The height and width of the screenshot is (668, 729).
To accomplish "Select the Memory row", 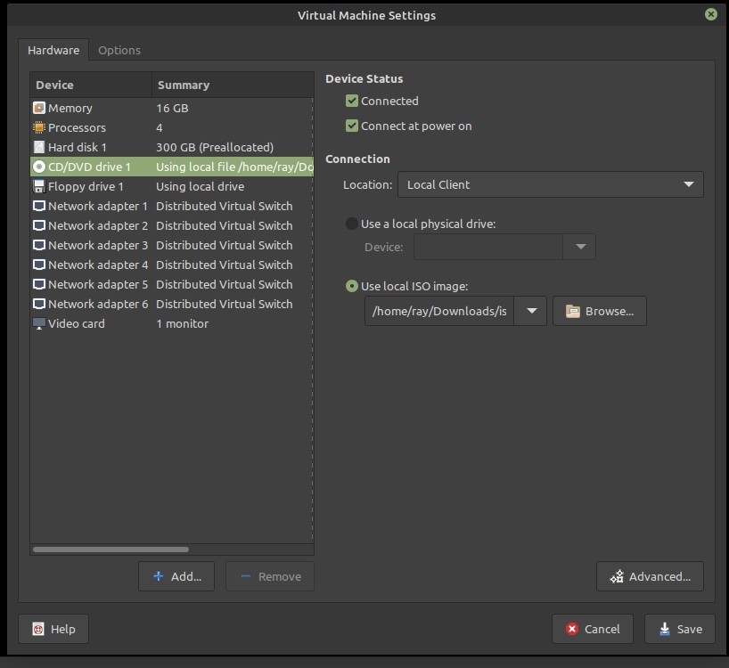I will (172, 109).
